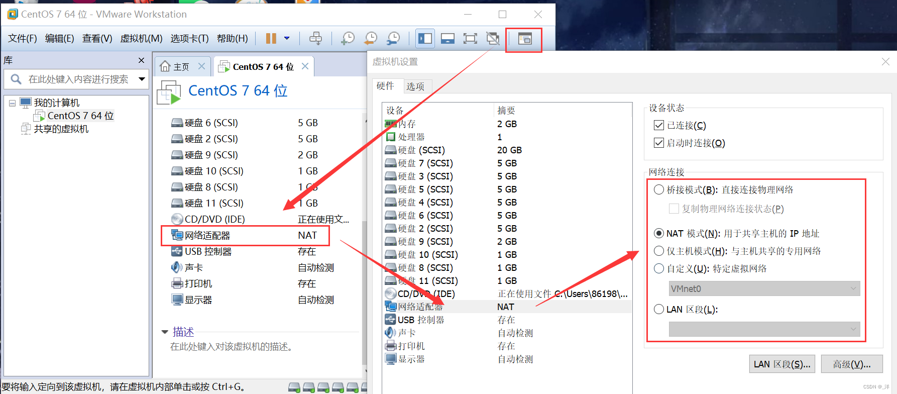Enter full screen mode icon
The image size is (897, 394).
(x=470, y=38)
